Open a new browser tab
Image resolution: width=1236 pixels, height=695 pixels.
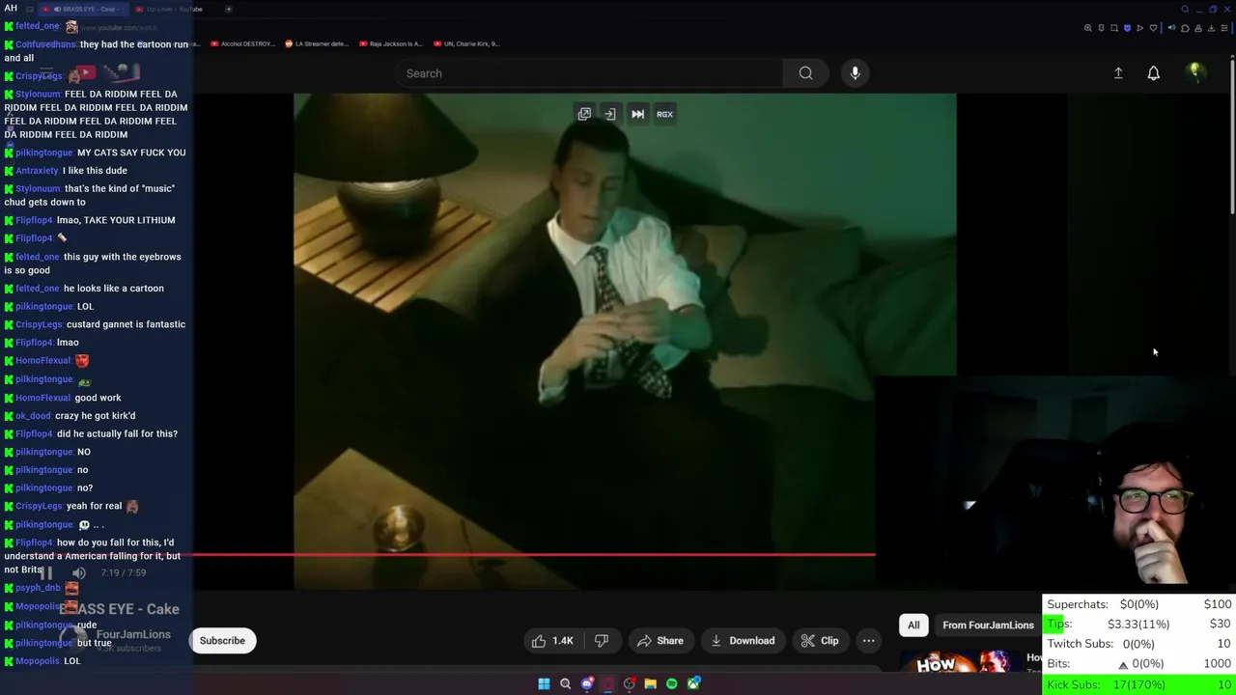point(229,9)
